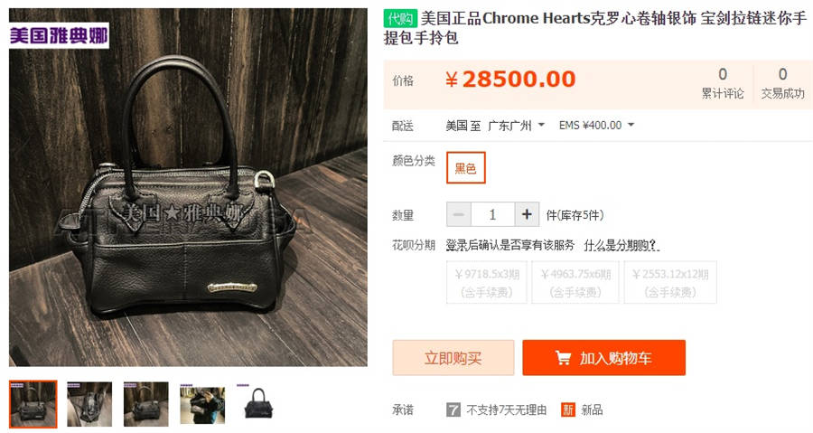The width and height of the screenshot is (813, 433).
Task: Open the 广东广州 destination dropdown
Action: 517,126
